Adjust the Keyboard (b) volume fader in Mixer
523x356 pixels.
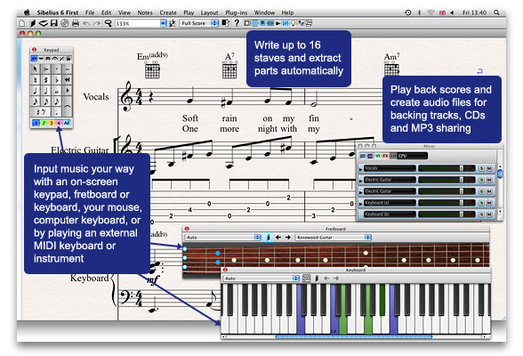point(462,214)
